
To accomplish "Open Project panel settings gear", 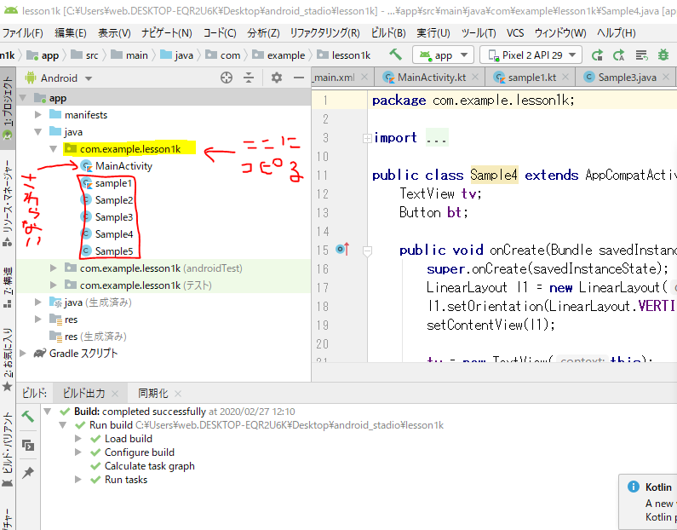I will pos(276,78).
